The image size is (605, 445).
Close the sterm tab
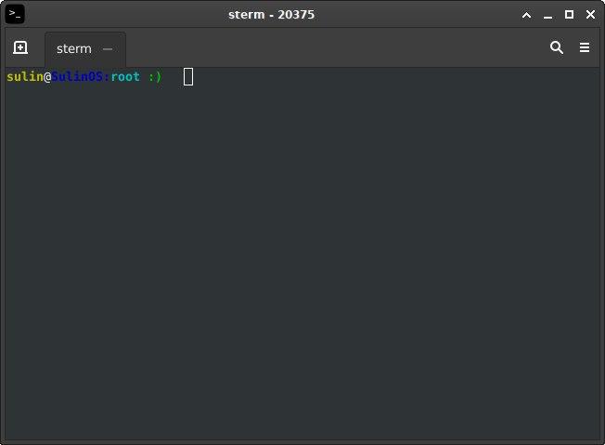[108, 49]
